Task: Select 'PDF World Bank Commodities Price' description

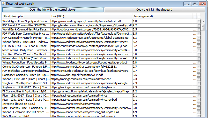Action: (26, 34)
